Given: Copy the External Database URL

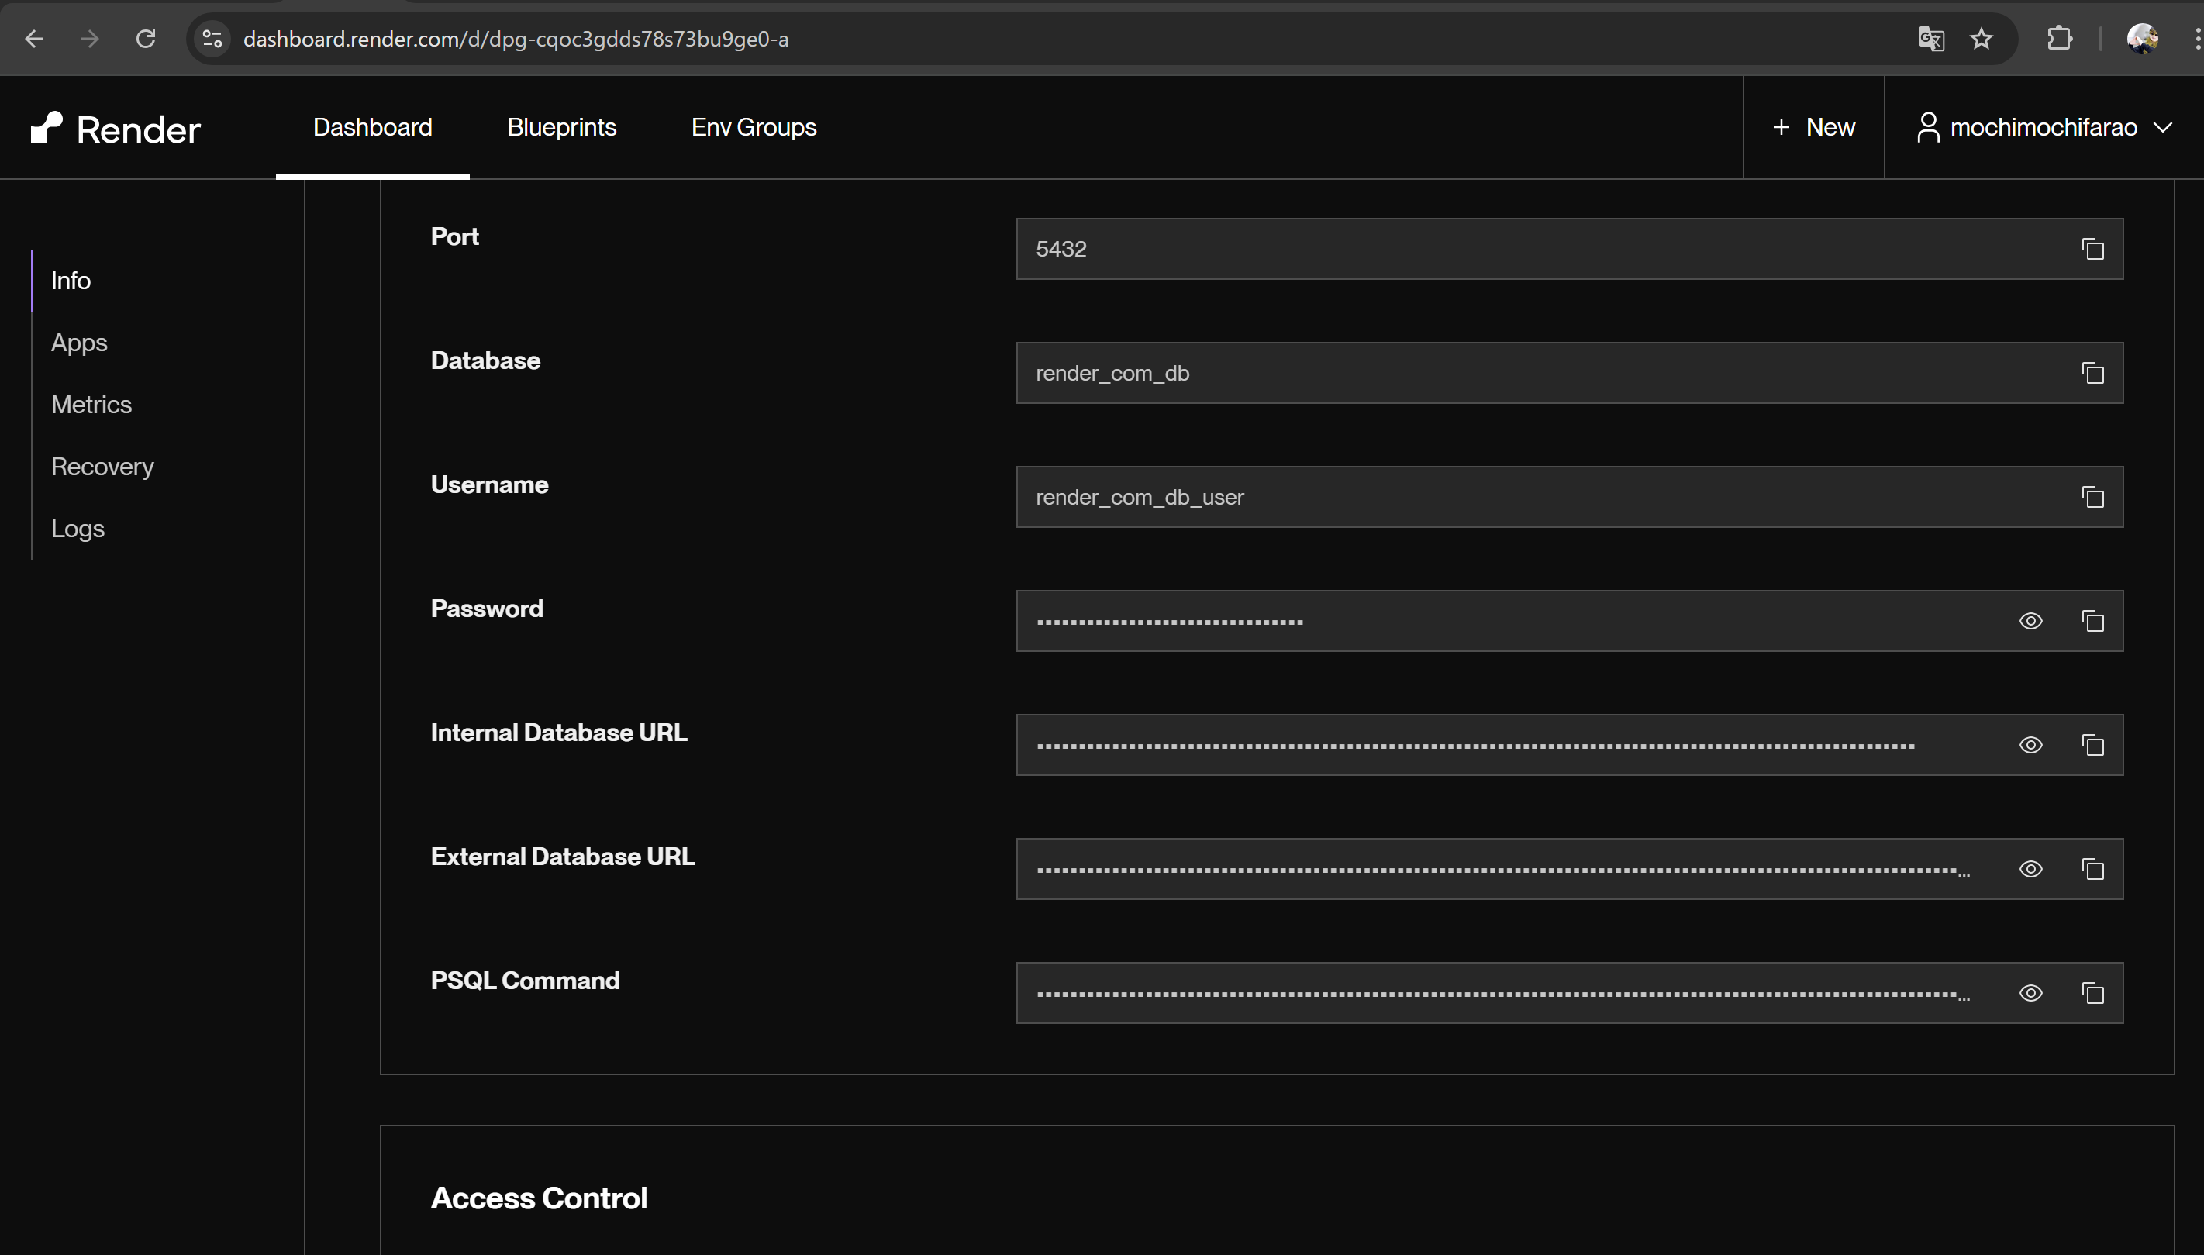Looking at the screenshot, I should (2093, 869).
